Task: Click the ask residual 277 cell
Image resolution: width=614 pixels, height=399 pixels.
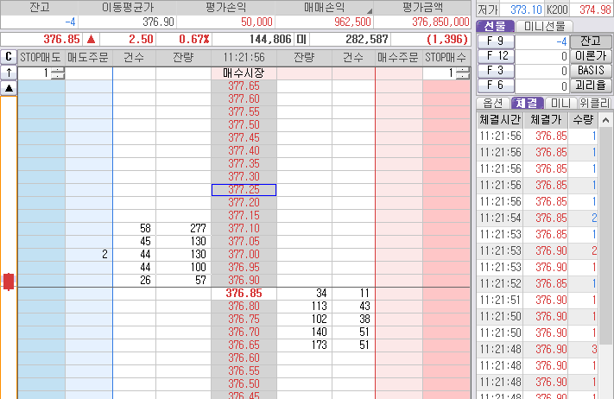Action: point(183,228)
